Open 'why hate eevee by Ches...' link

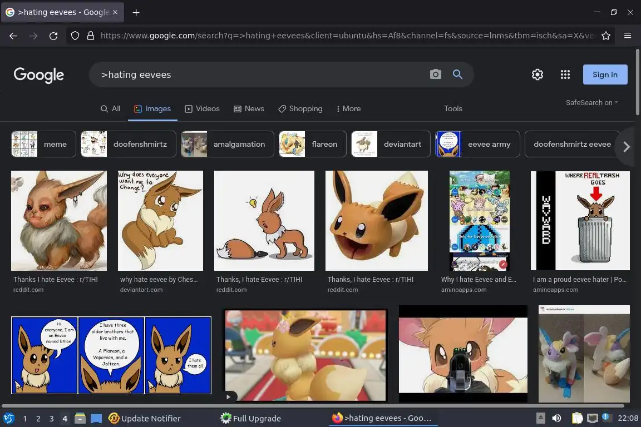pyautogui.click(x=159, y=280)
